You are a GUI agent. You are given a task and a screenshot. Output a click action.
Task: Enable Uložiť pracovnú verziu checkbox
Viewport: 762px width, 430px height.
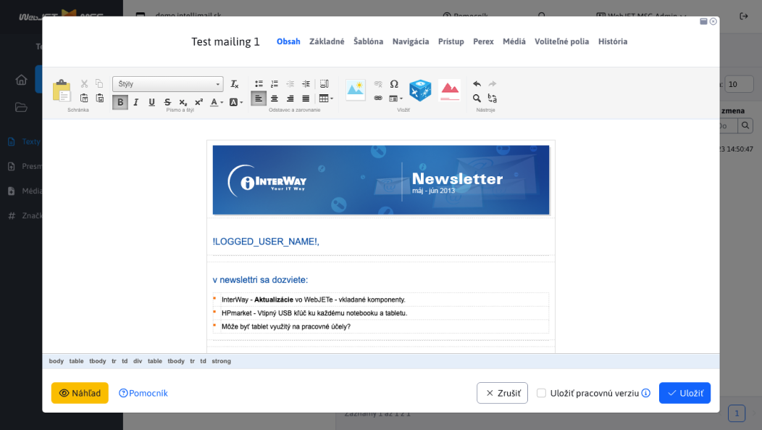[542, 392]
